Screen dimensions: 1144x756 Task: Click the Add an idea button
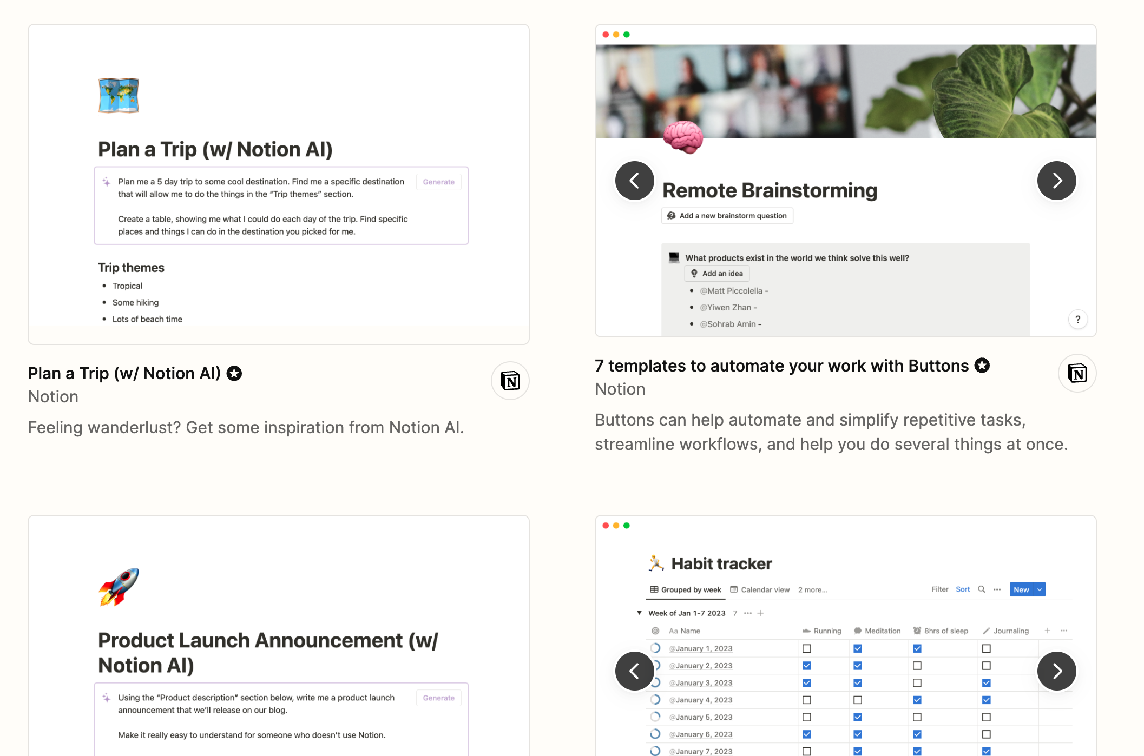[717, 274]
